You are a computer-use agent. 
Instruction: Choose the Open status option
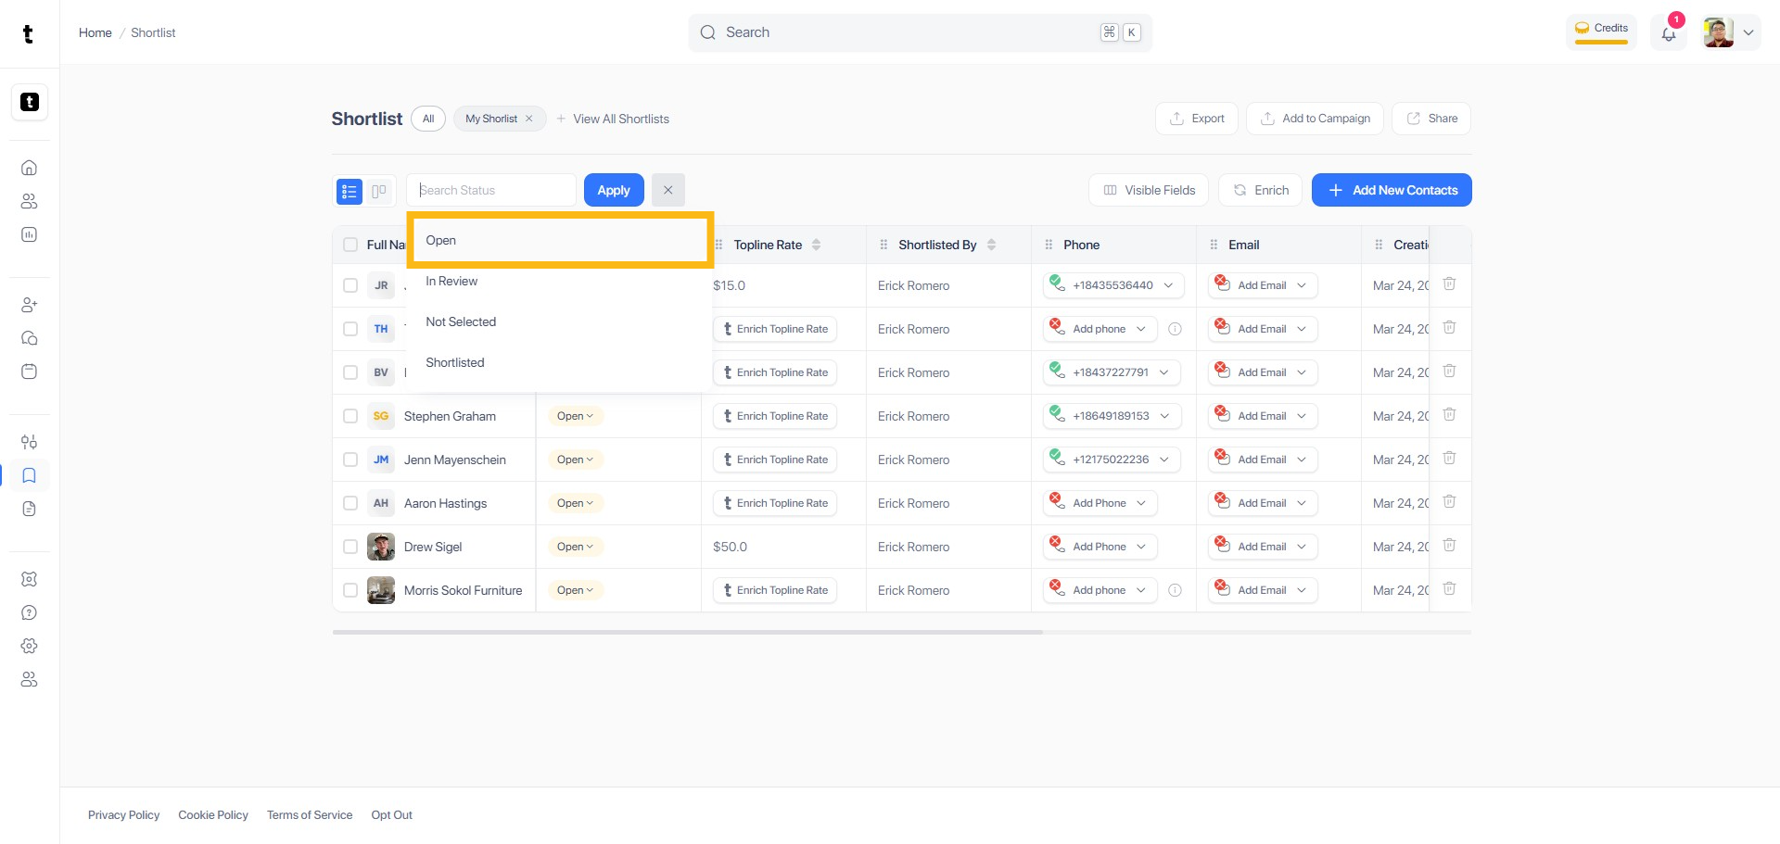pyautogui.click(x=560, y=240)
